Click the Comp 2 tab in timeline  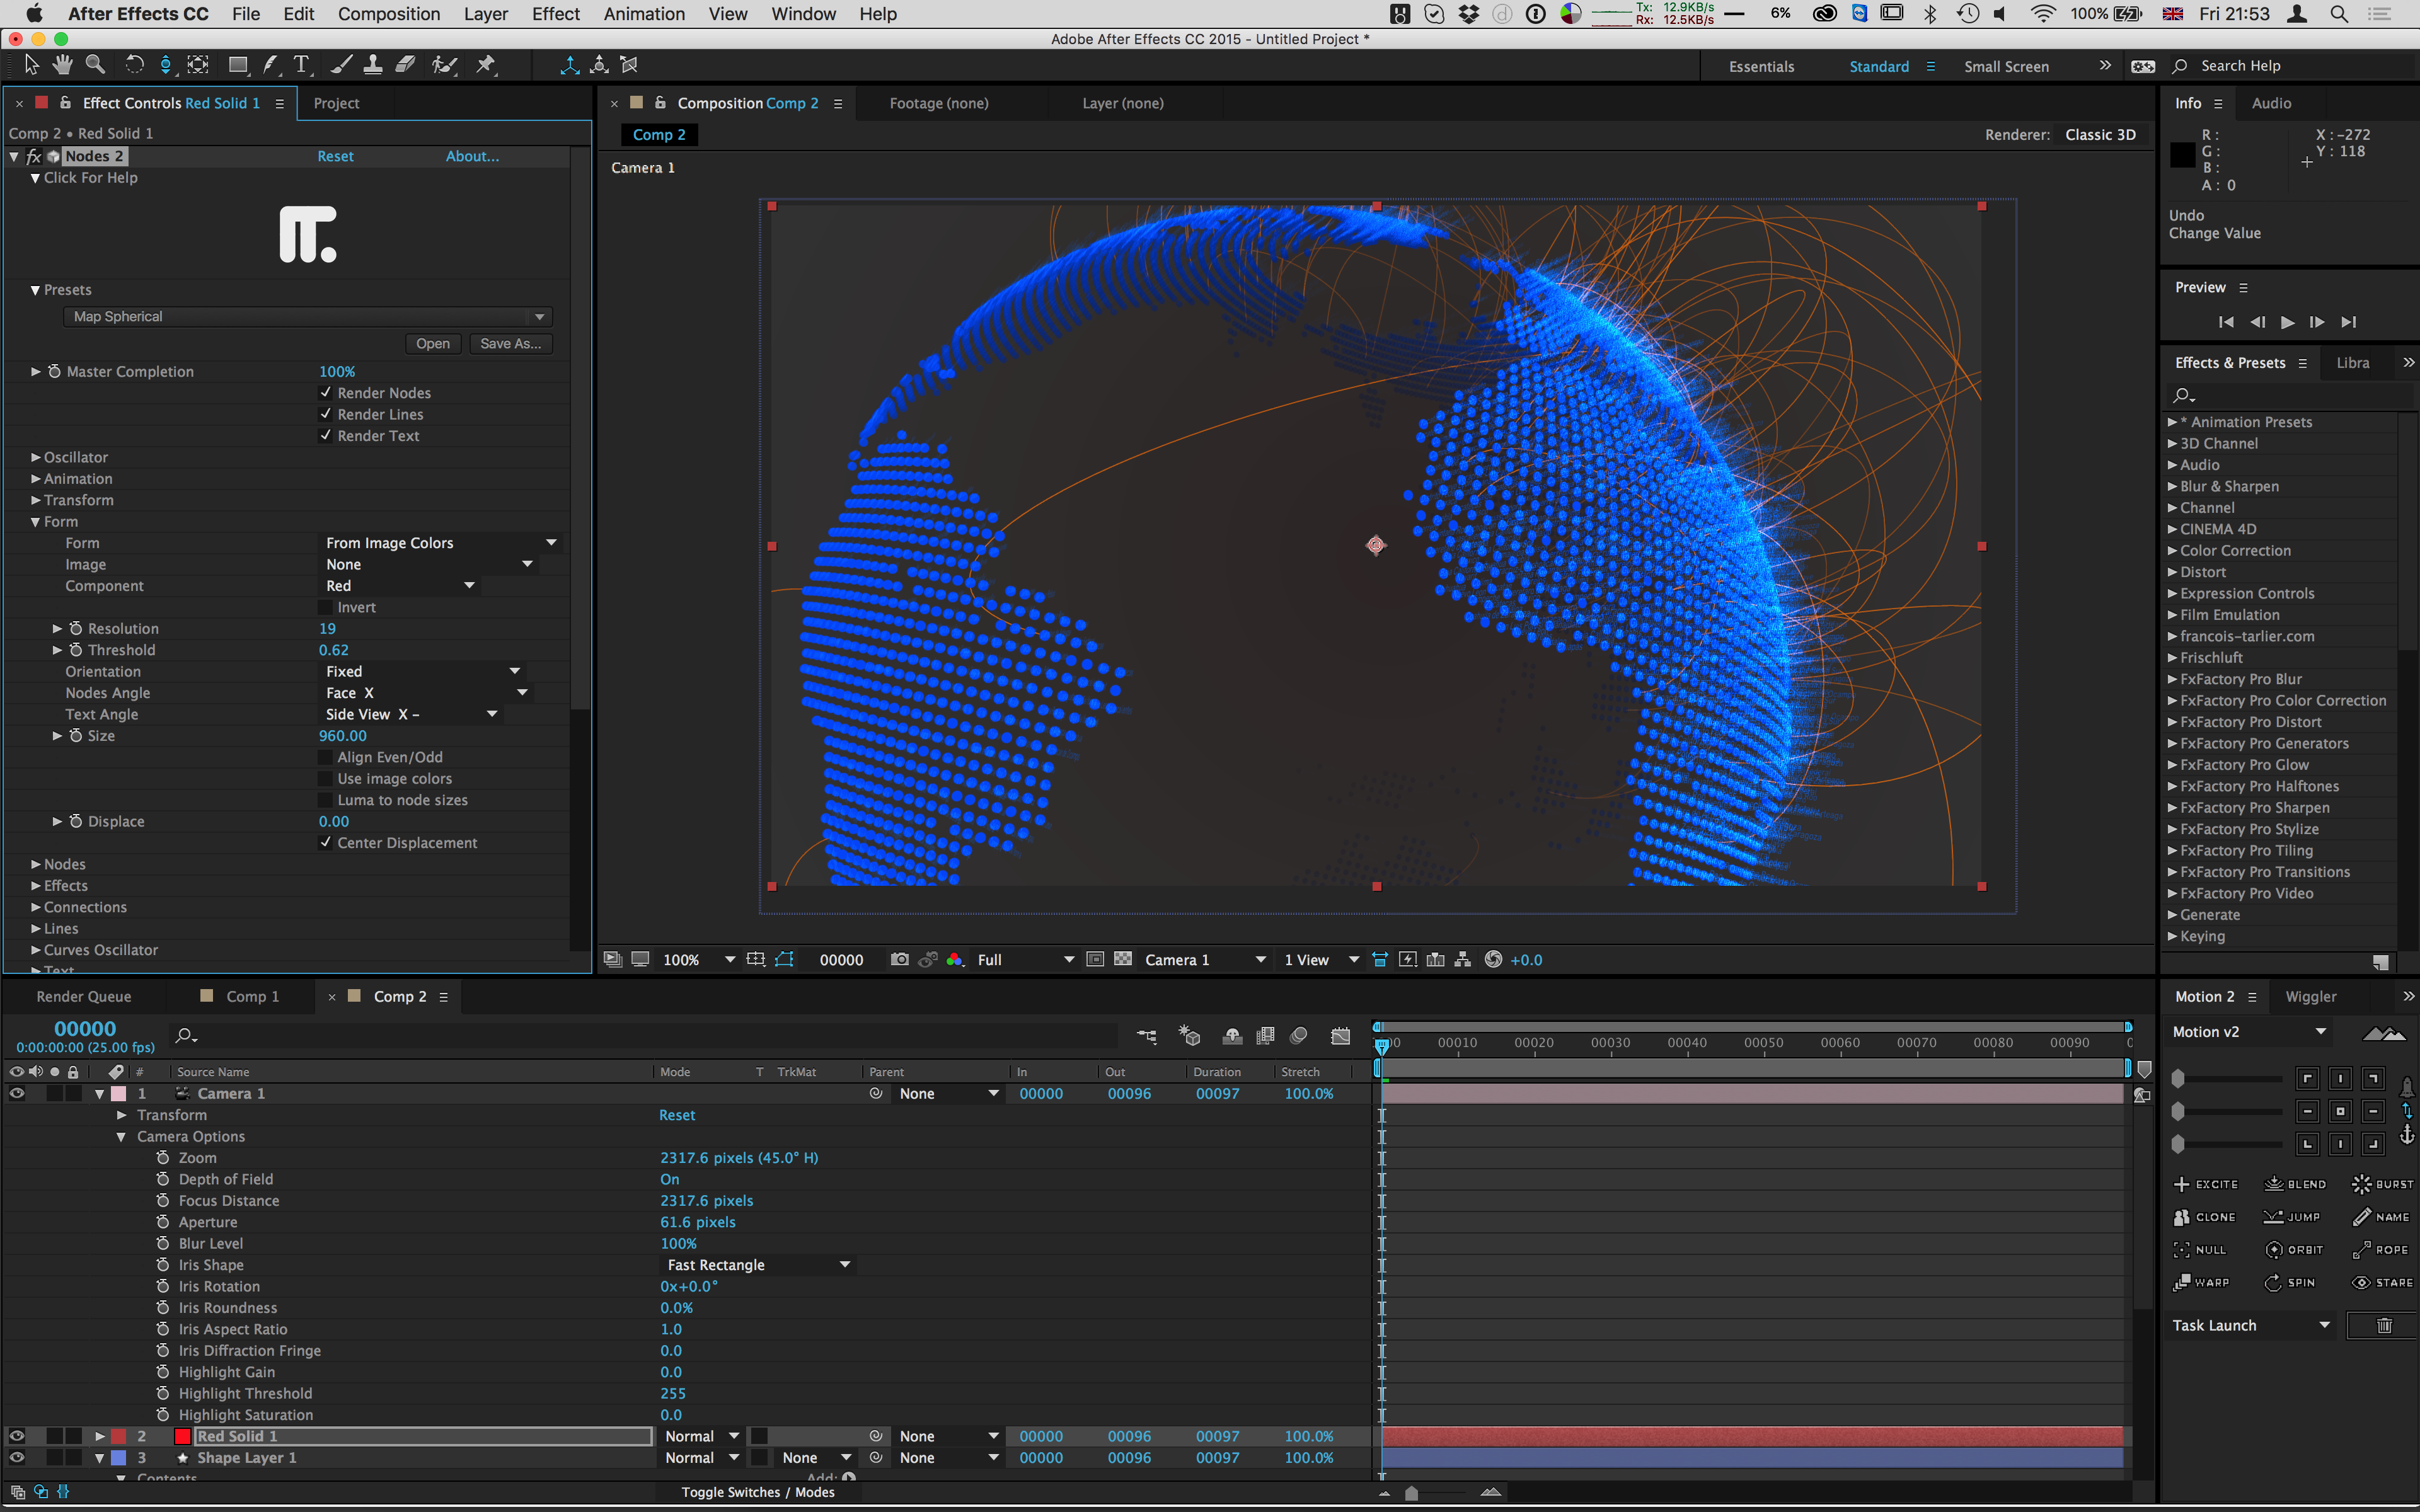397,995
